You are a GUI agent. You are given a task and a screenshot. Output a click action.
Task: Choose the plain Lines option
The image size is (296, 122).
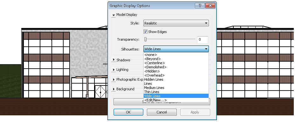click(x=176, y=84)
